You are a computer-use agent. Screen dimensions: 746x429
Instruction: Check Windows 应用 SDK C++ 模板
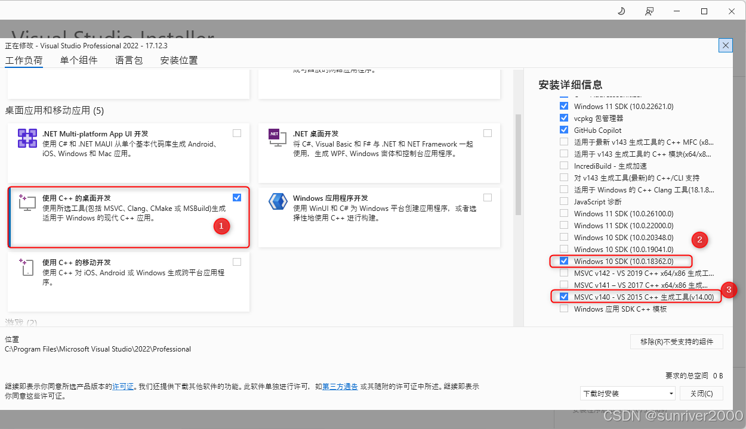[x=564, y=309]
